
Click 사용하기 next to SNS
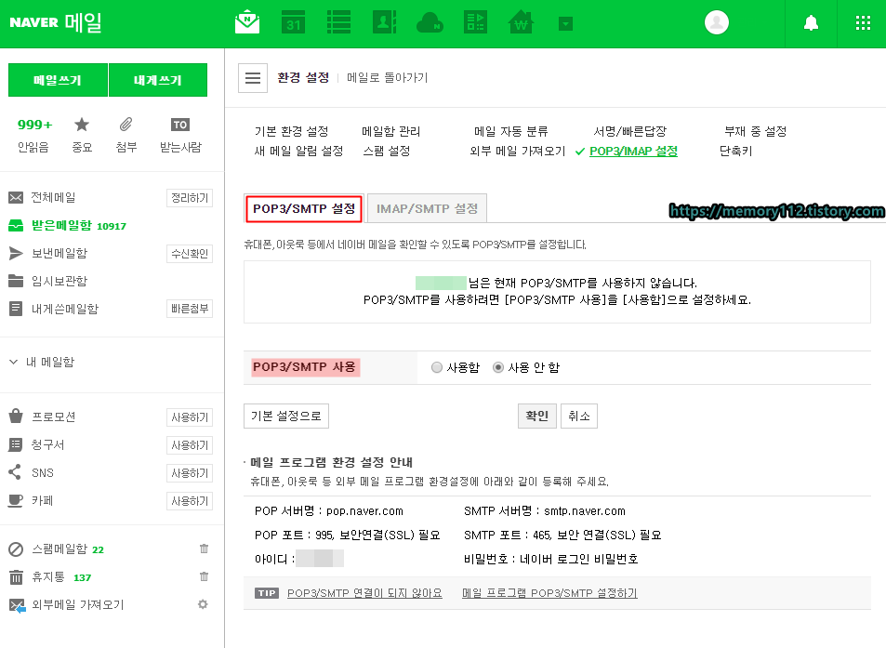coord(190,473)
